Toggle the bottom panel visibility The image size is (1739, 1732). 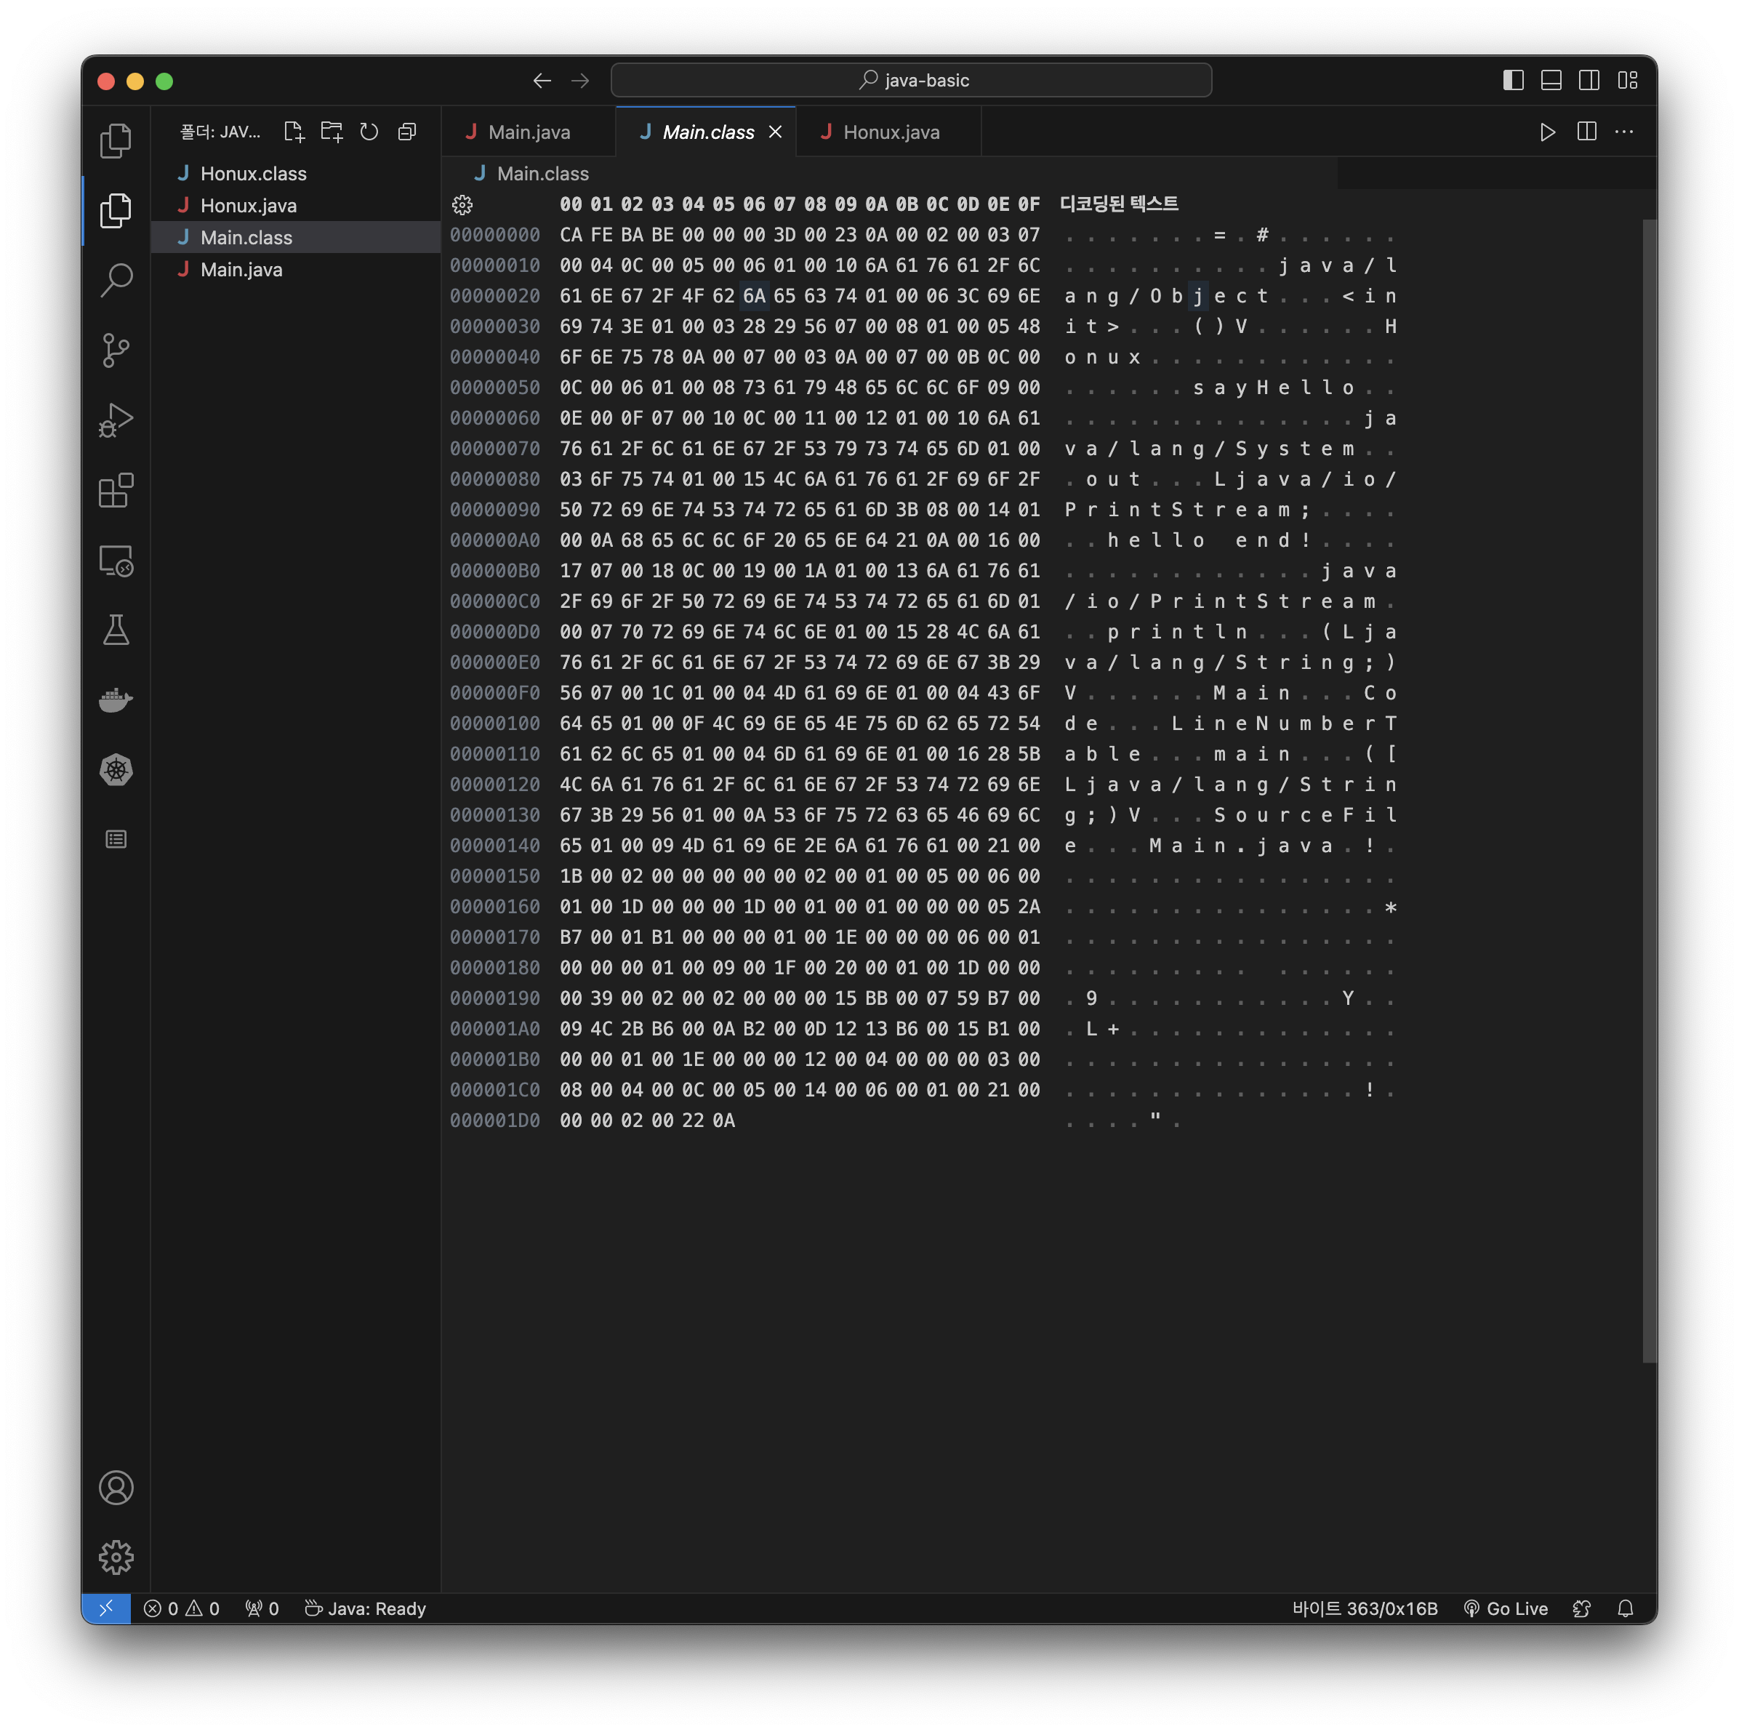coord(1551,80)
